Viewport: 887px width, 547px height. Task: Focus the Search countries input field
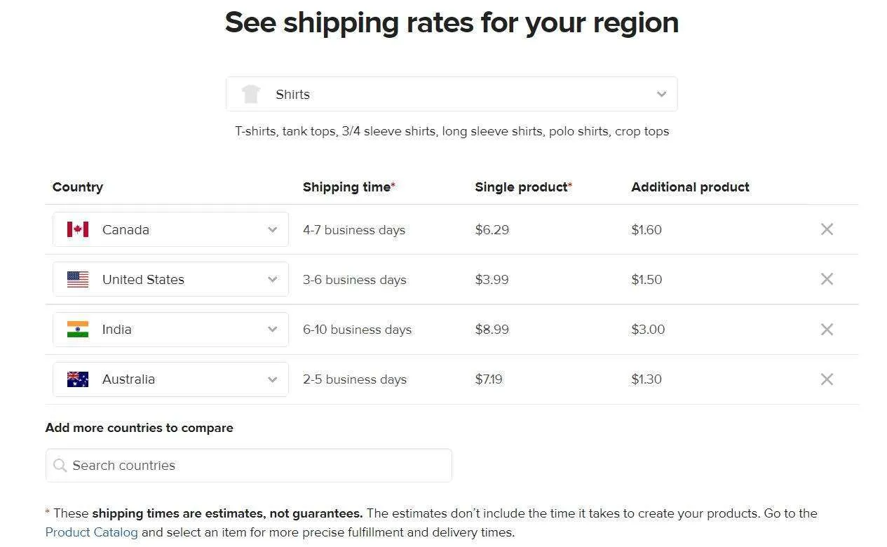(249, 466)
